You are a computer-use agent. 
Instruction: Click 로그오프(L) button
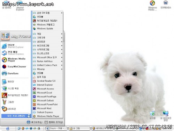tap(34, 122)
